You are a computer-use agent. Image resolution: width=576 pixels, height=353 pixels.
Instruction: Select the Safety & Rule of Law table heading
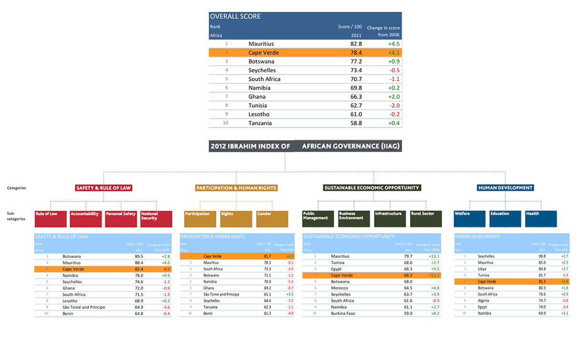[62, 237]
